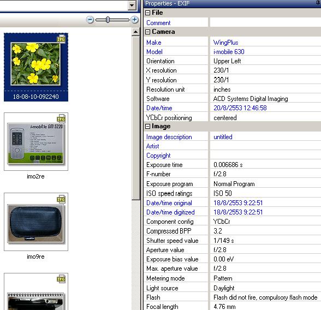Click the thumbnail list scroll-up arrow
The image size is (321, 310).
(x=135, y=32)
